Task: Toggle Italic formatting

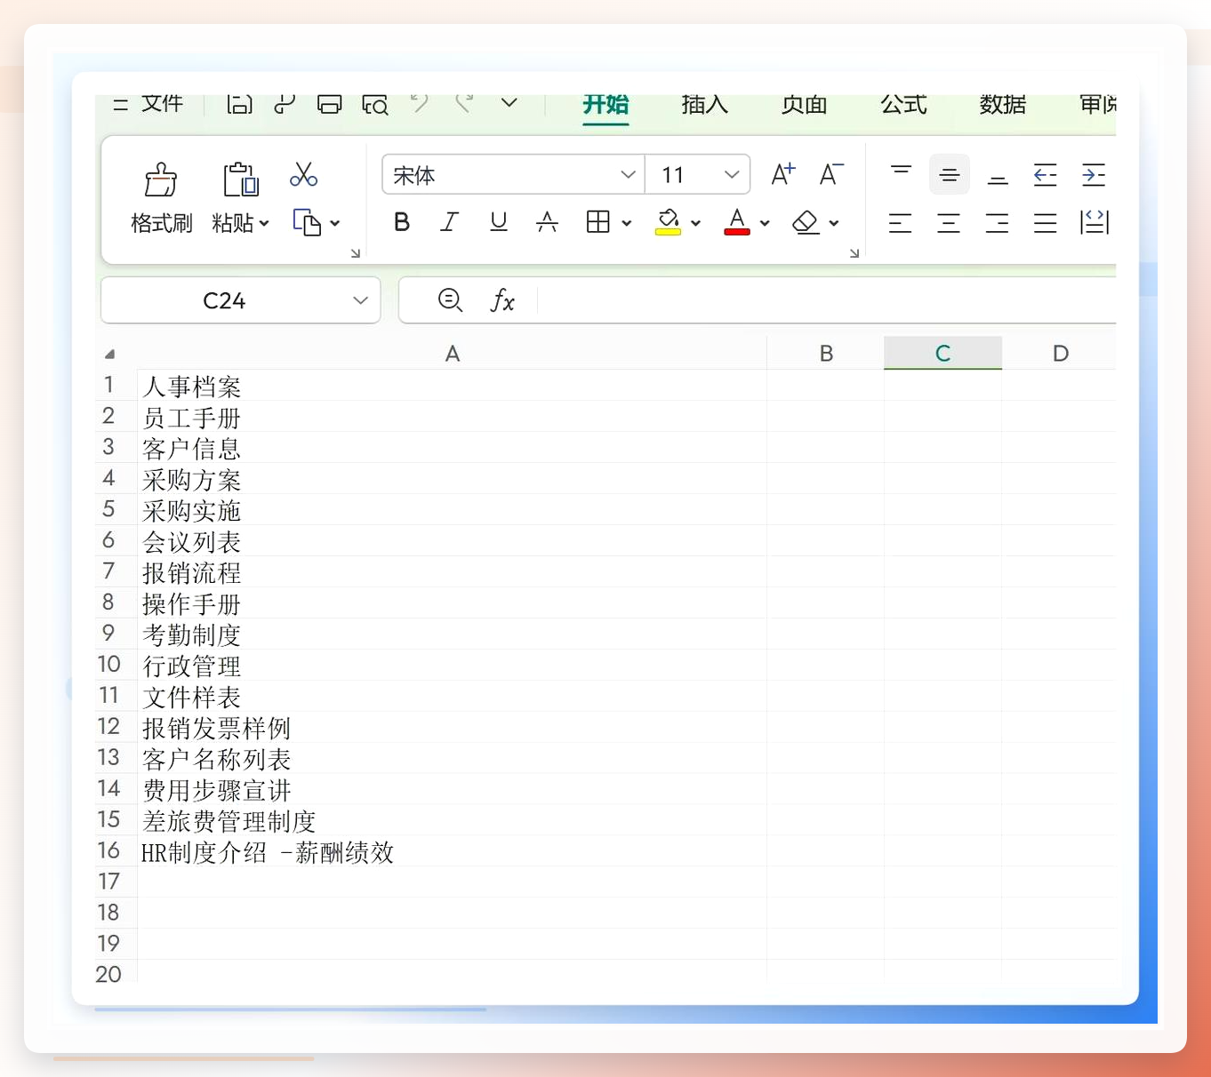Action: tap(450, 222)
